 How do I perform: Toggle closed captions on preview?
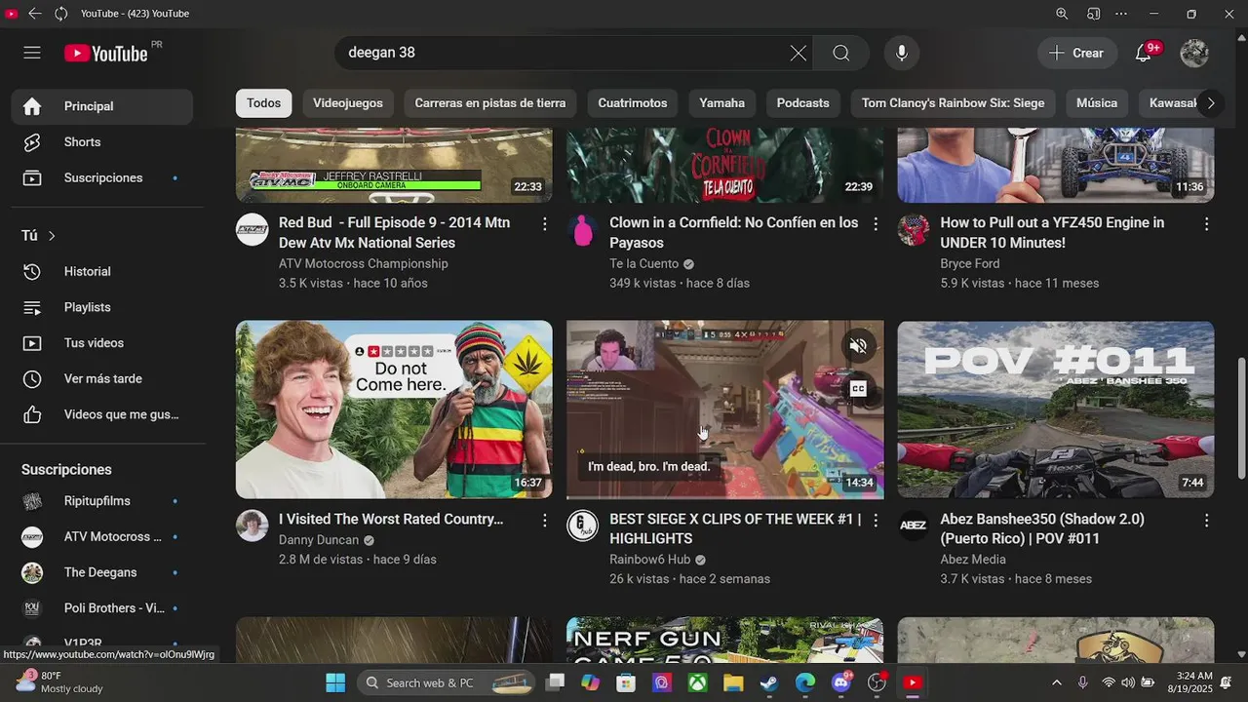[858, 388]
